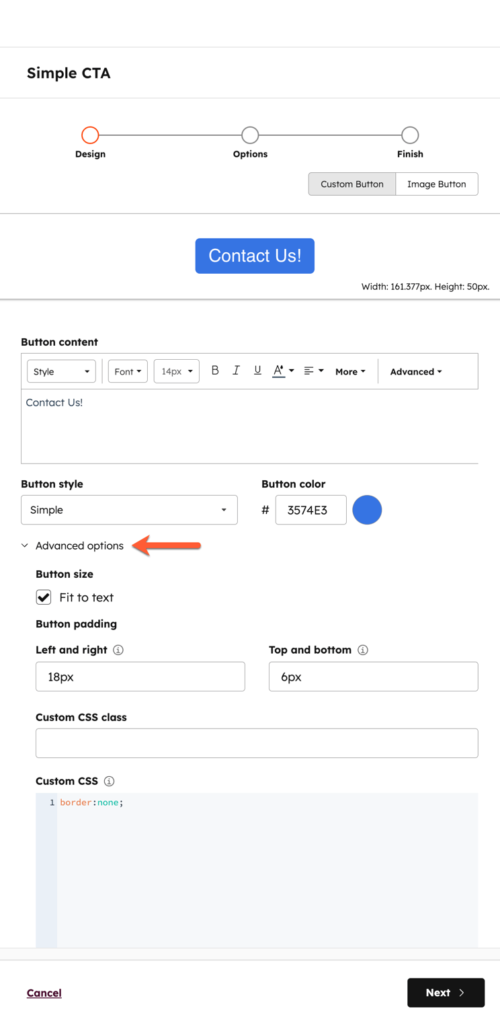
Task: Open the blue button color swatch
Action: pos(367,510)
